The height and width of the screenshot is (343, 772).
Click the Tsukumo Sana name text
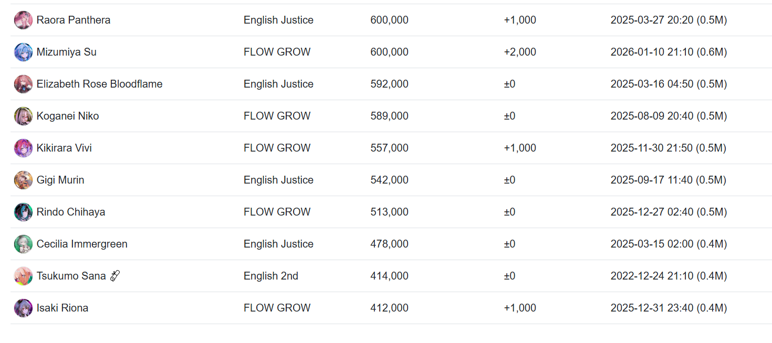click(71, 276)
